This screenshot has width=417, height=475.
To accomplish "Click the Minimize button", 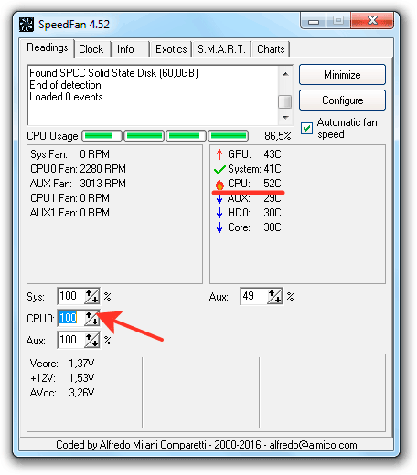I will pos(342,75).
